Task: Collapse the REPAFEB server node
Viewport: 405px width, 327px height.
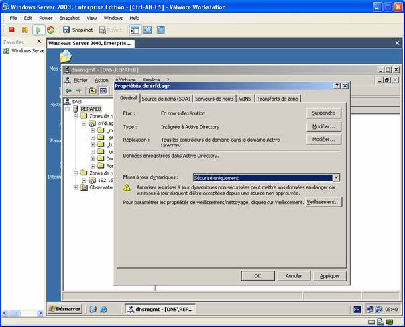Action: (68, 109)
